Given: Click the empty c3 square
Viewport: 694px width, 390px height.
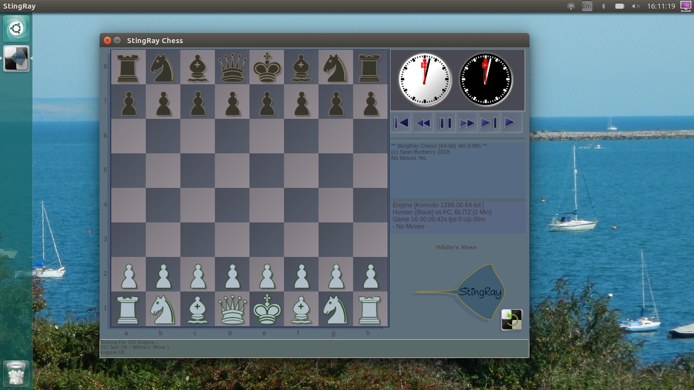Looking at the screenshot, I should tap(198, 240).
